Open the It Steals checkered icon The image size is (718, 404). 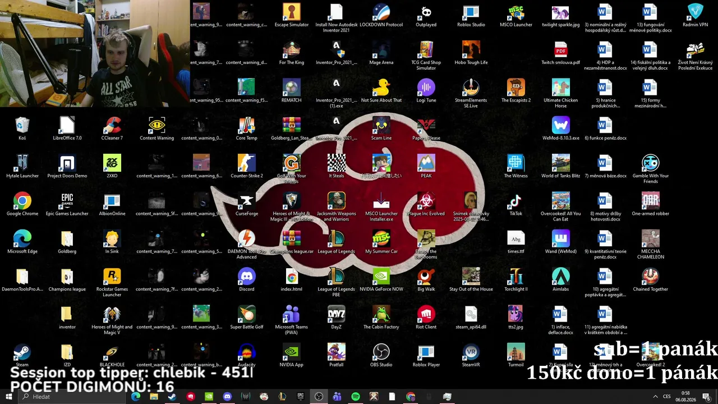[x=337, y=163]
